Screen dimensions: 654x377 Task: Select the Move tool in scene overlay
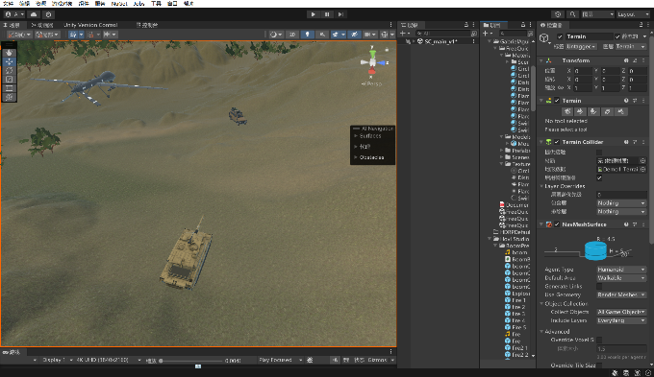(x=9, y=61)
